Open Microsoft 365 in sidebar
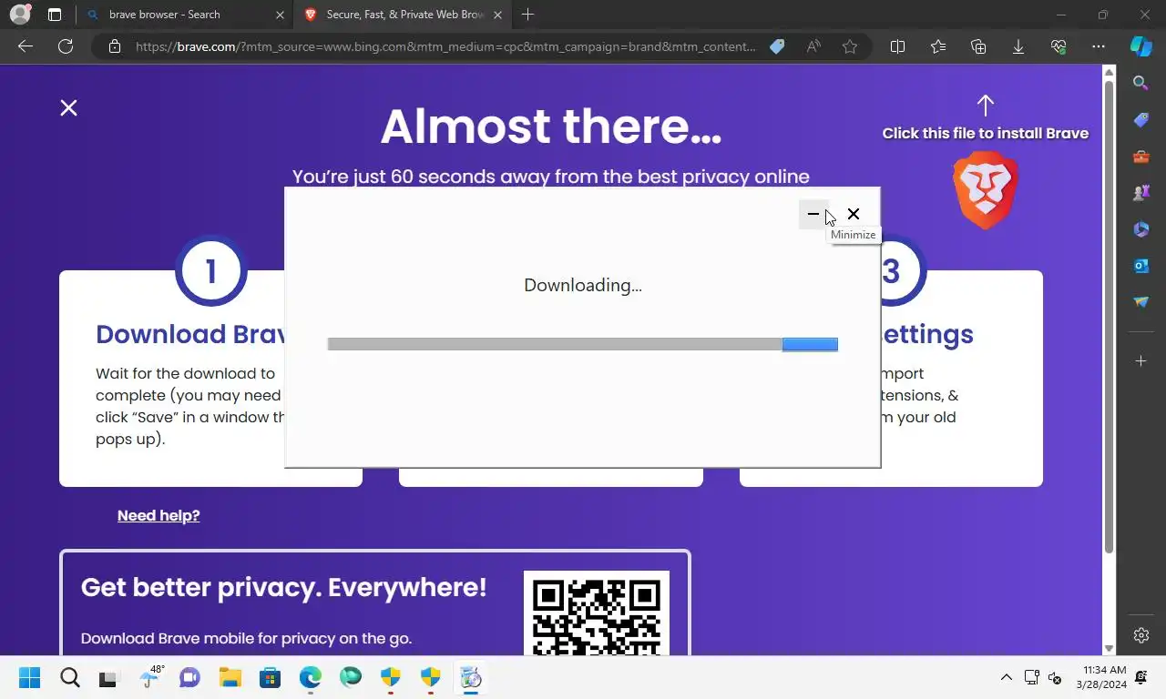 click(x=1140, y=229)
